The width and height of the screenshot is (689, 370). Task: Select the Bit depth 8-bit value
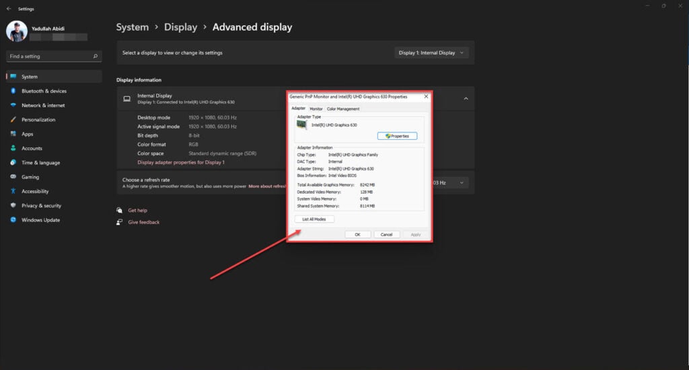coord(194,135)
